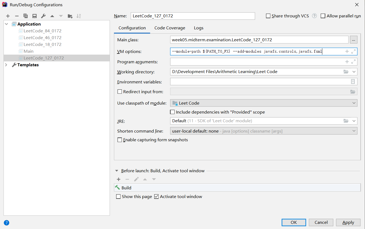
Task: Sort configurations with the sort icon
Action: [x=79, y=16]
